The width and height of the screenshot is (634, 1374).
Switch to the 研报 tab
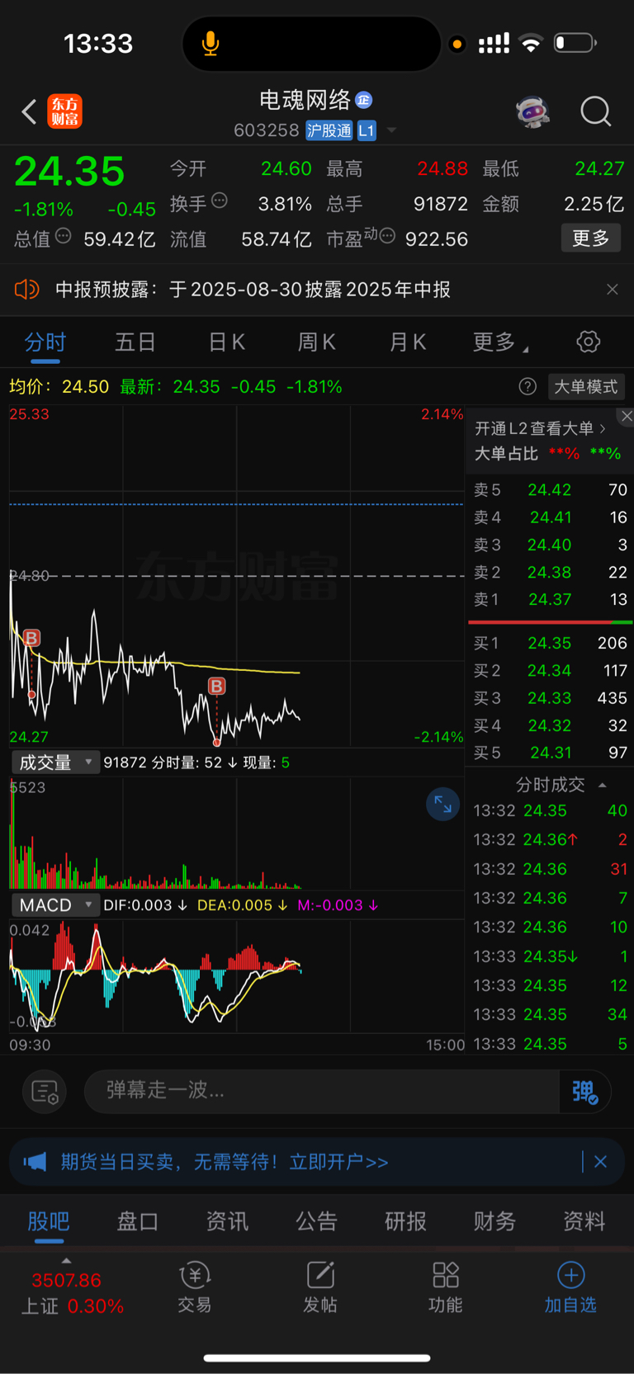point(405,1221)
